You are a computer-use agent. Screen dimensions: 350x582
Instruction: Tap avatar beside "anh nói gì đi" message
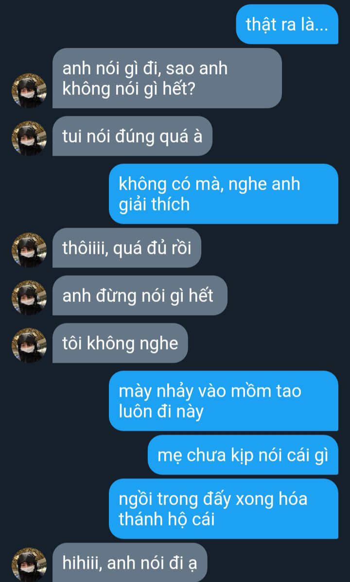click(x=29, y=90)
